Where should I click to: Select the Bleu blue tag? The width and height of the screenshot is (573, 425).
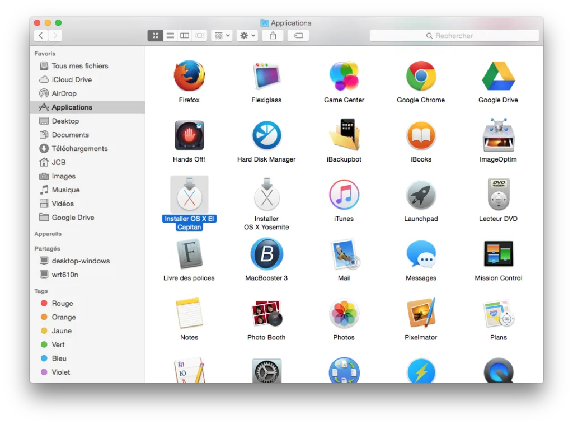coord(87,358)
